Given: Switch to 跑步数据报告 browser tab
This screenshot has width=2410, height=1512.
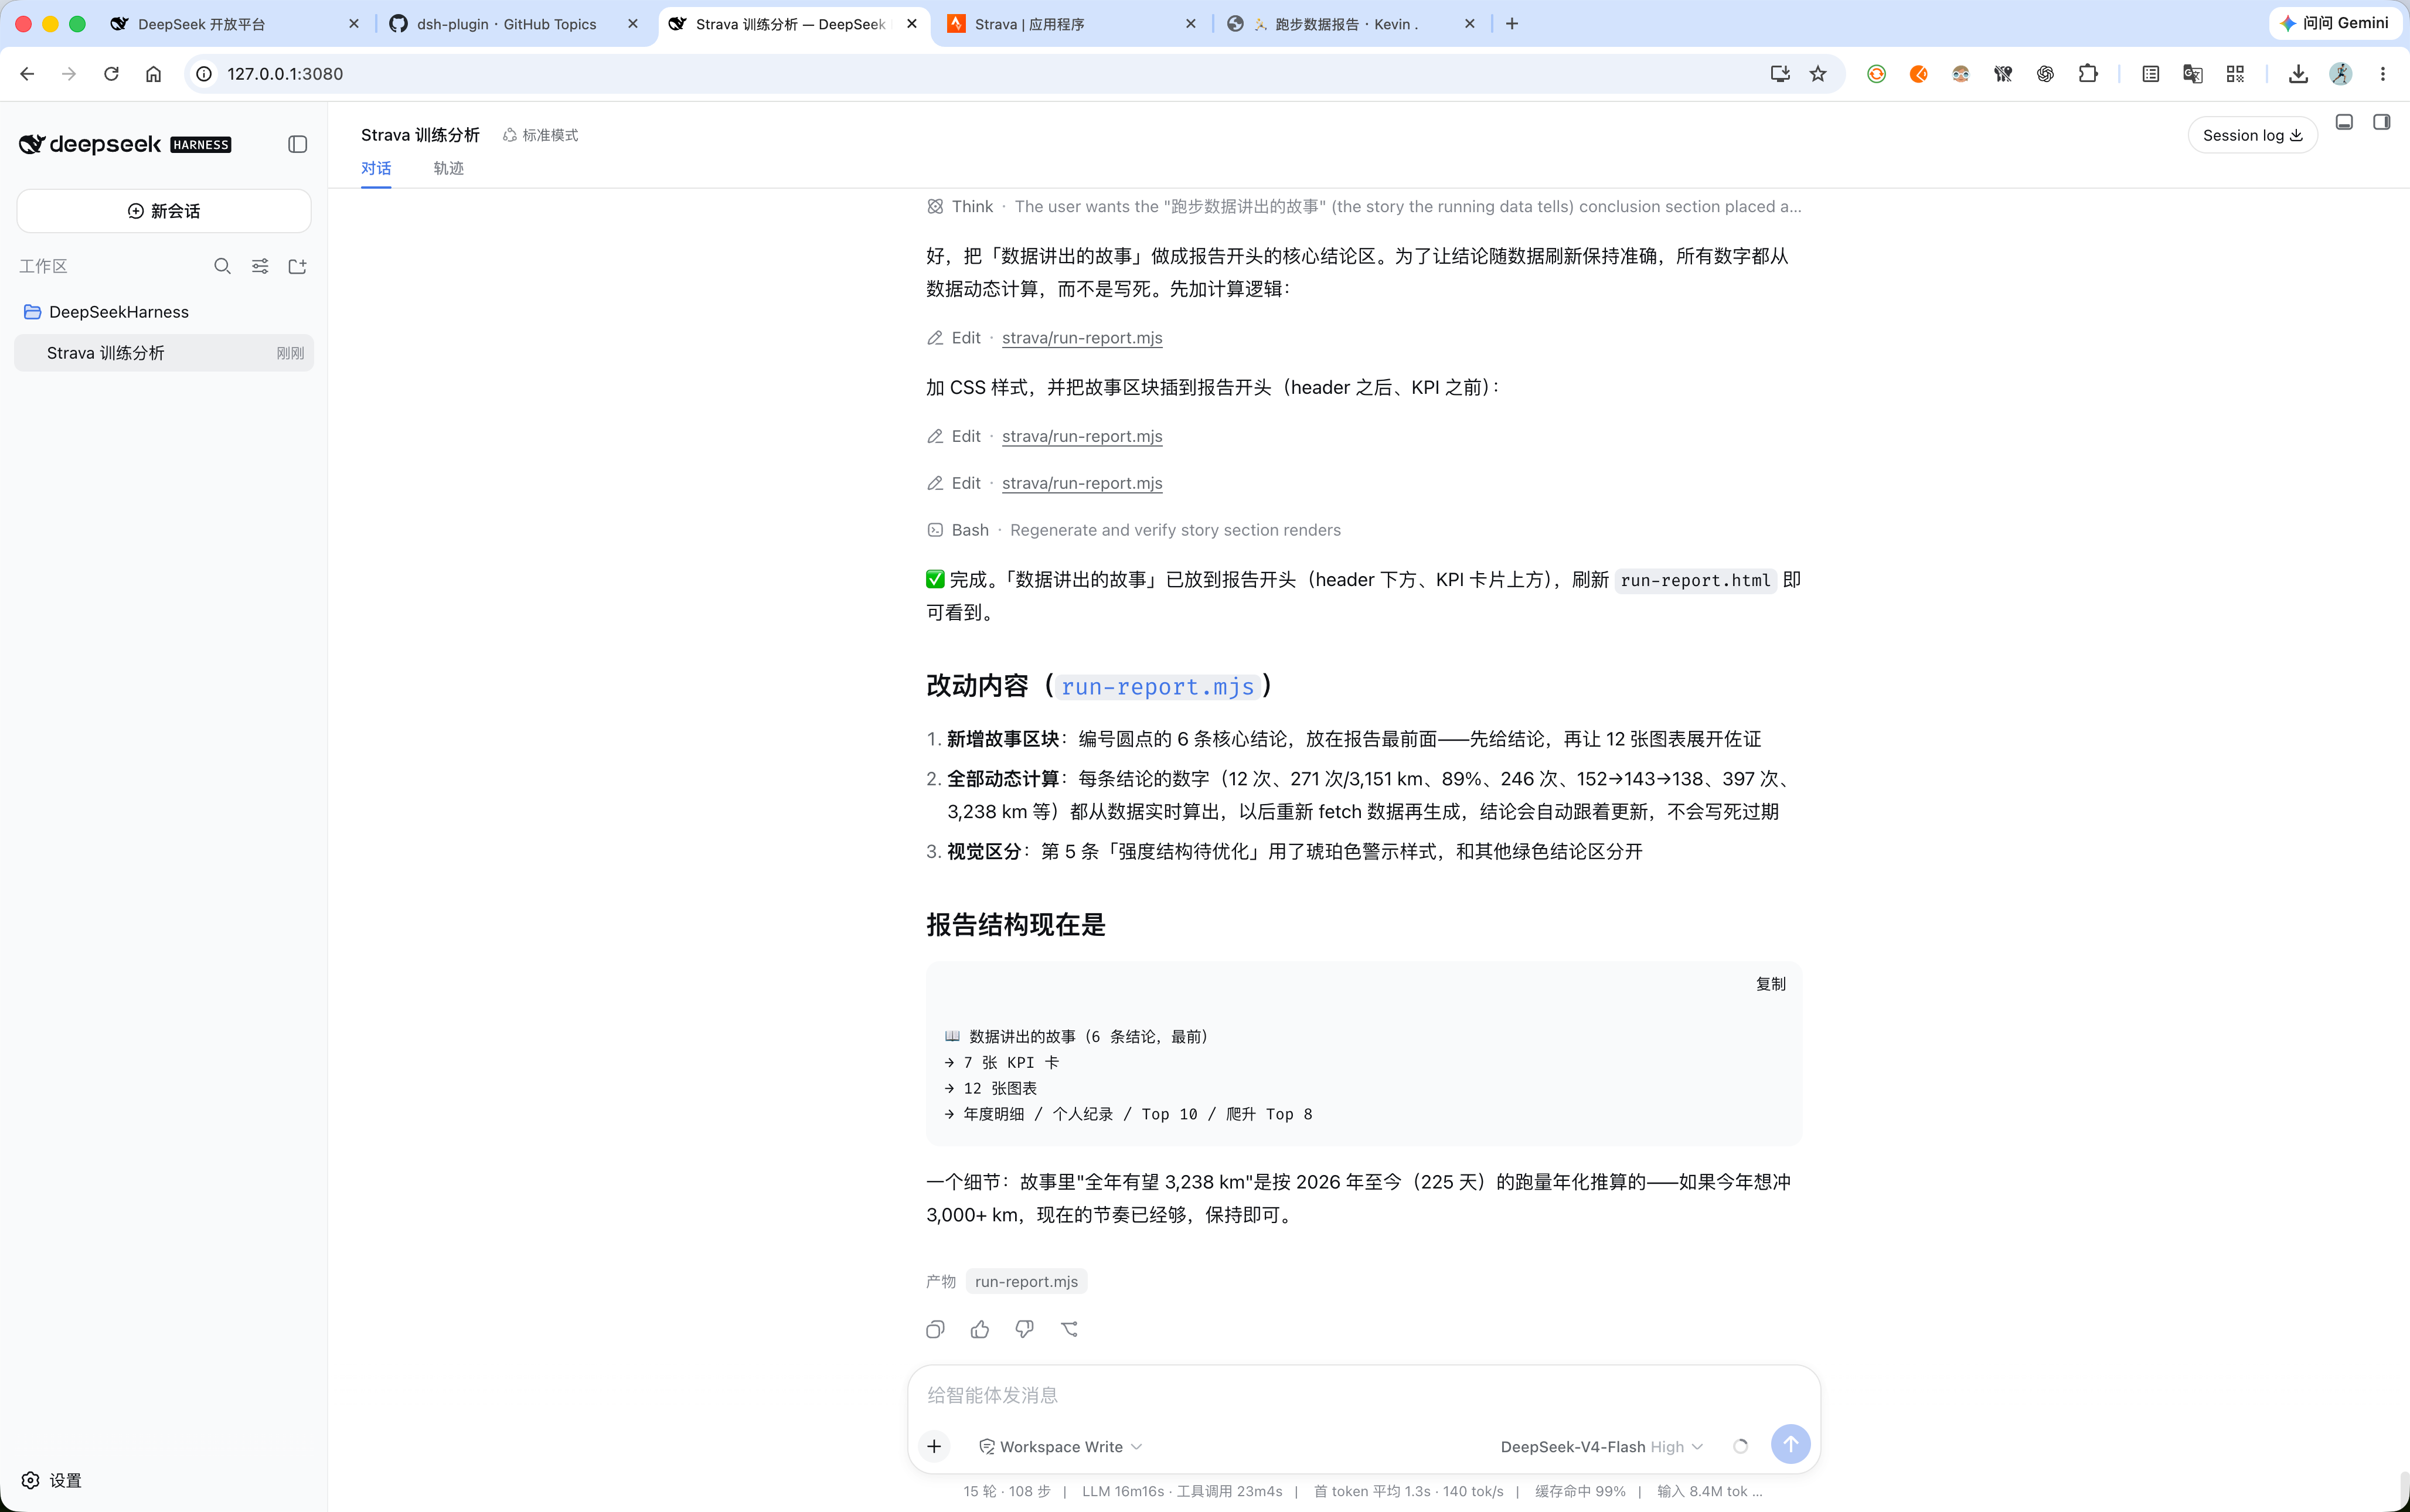Looking at the screenshot, I should [x=1351, y=24].
